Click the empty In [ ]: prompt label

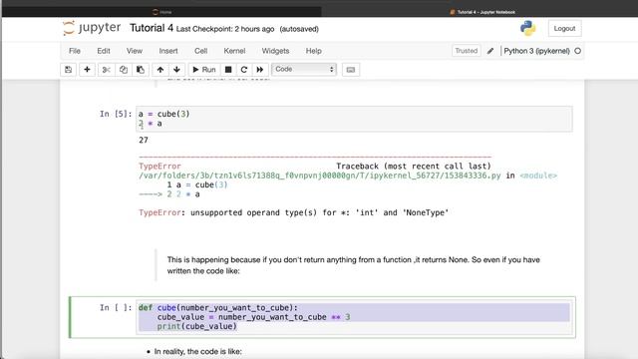[116, 308]
